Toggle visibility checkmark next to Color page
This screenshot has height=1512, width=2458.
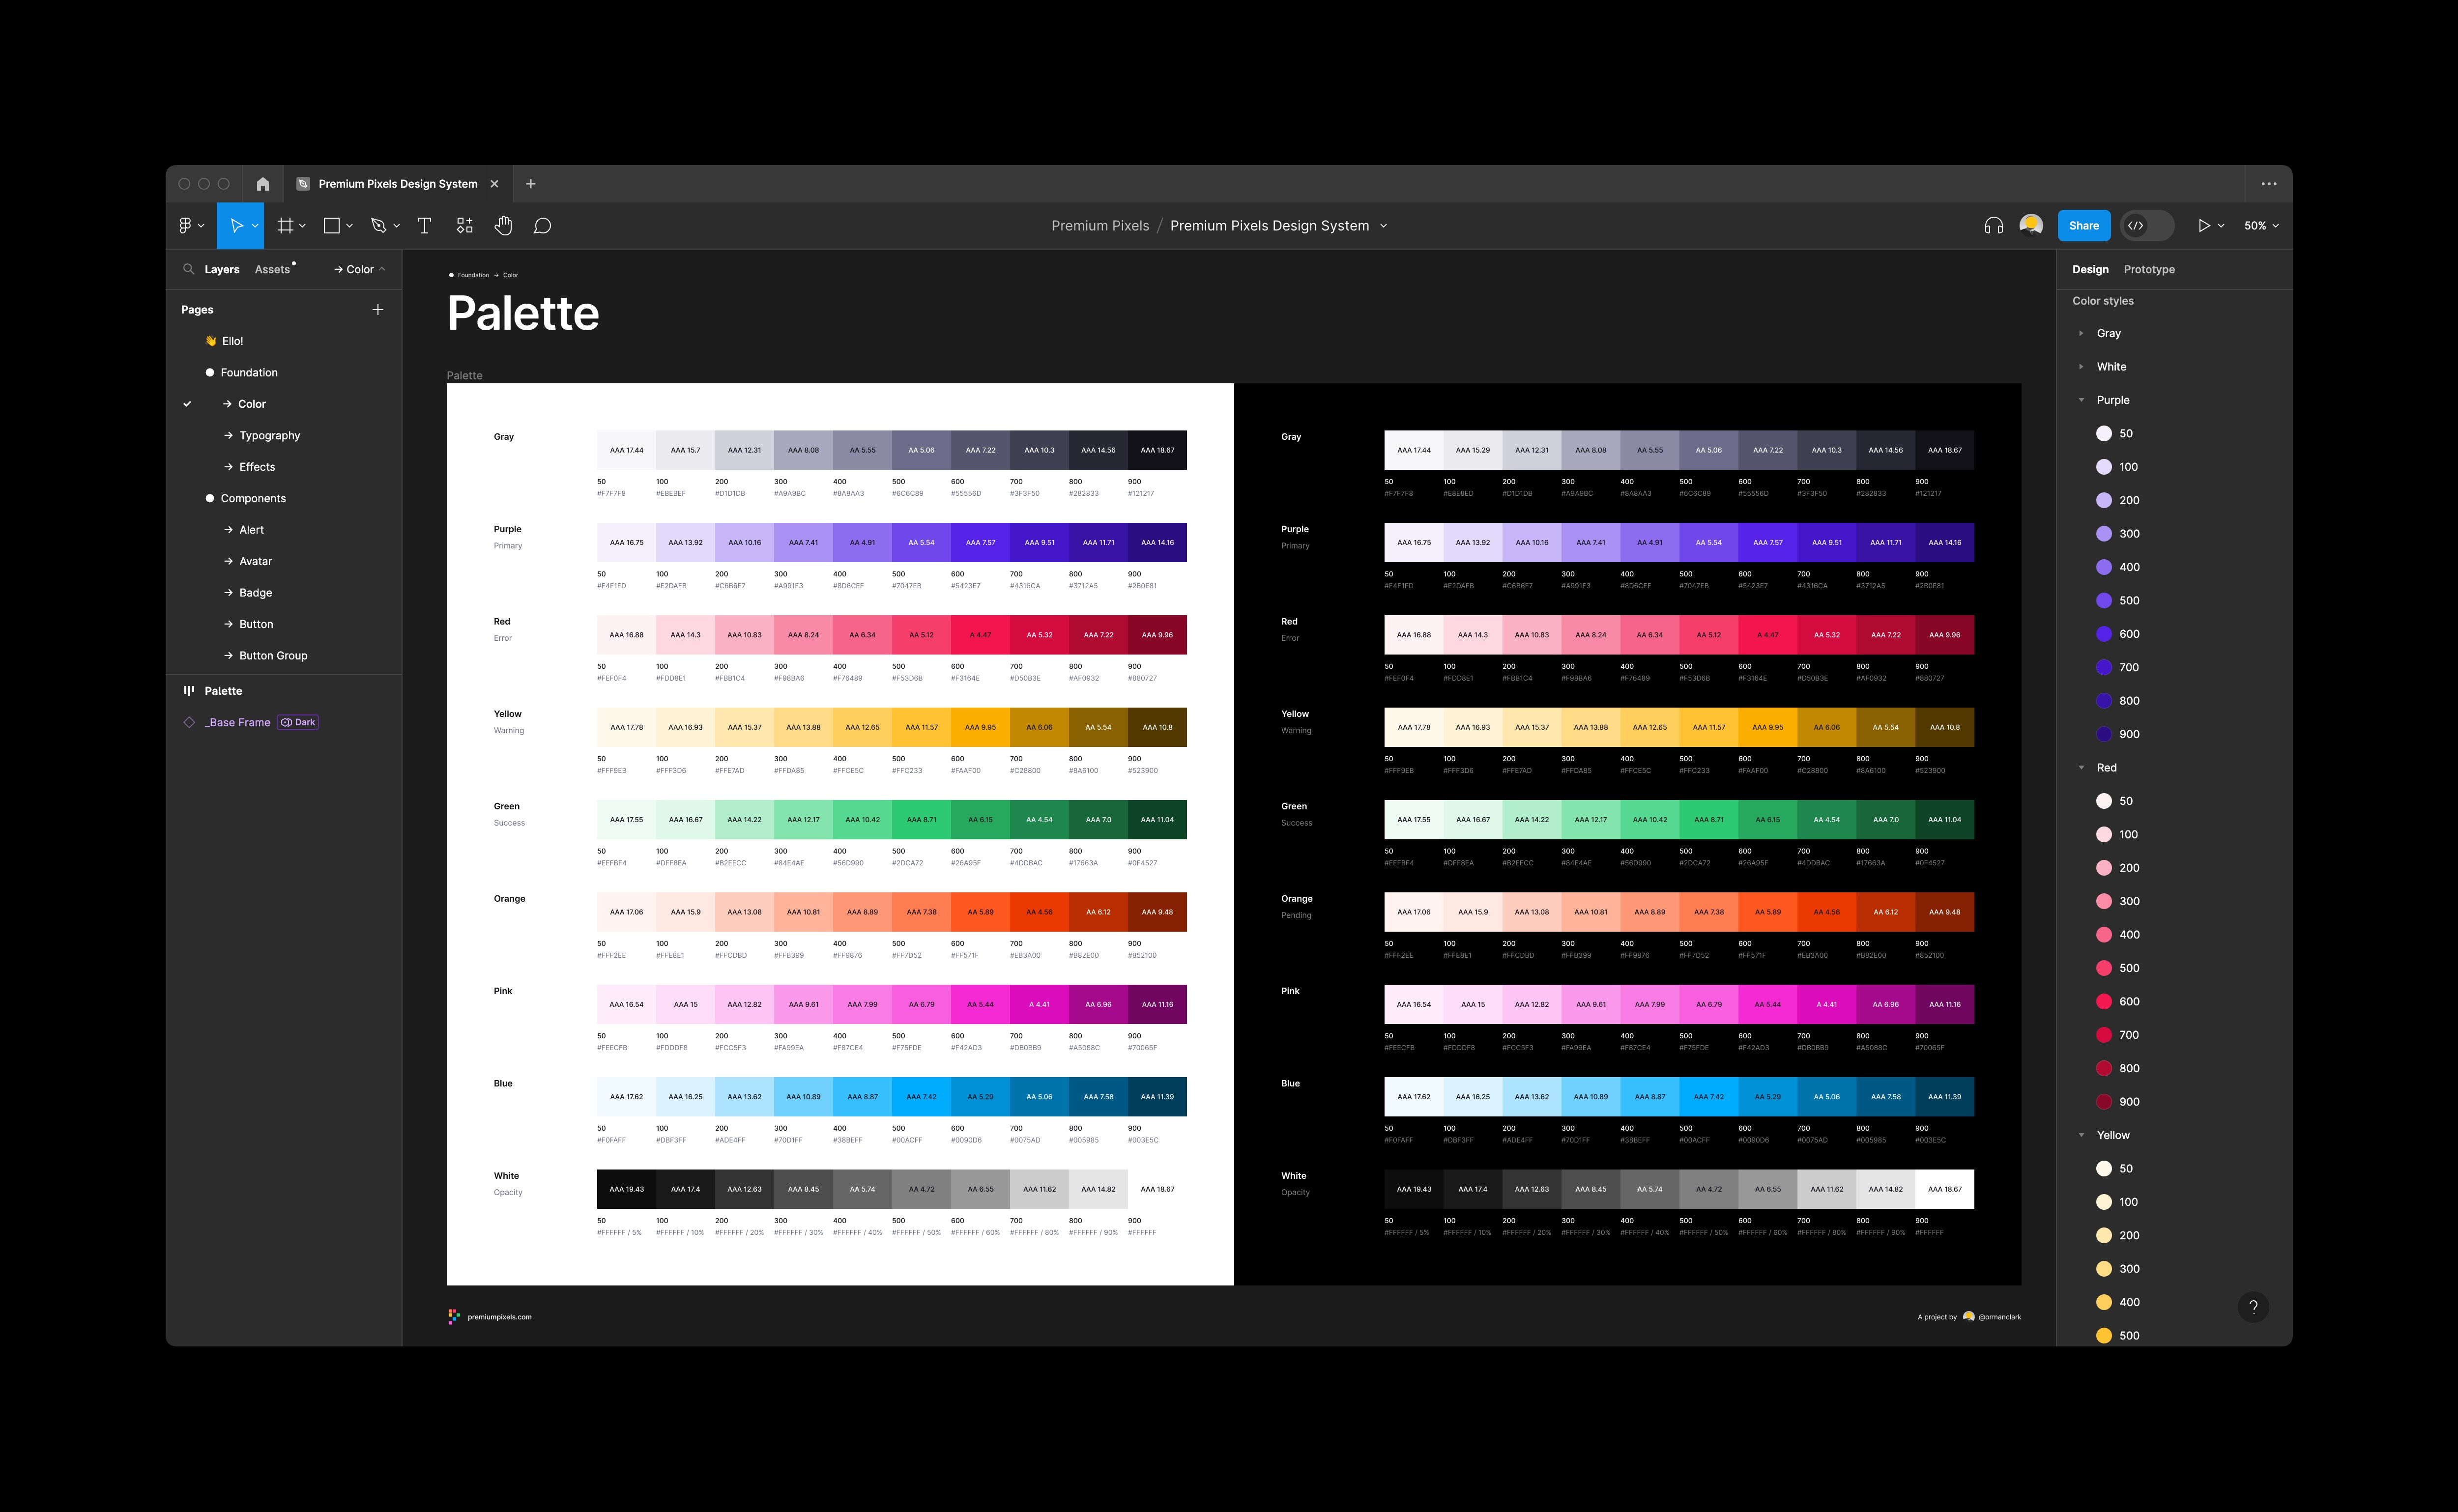pyautogui.click(x=187, y=403)
